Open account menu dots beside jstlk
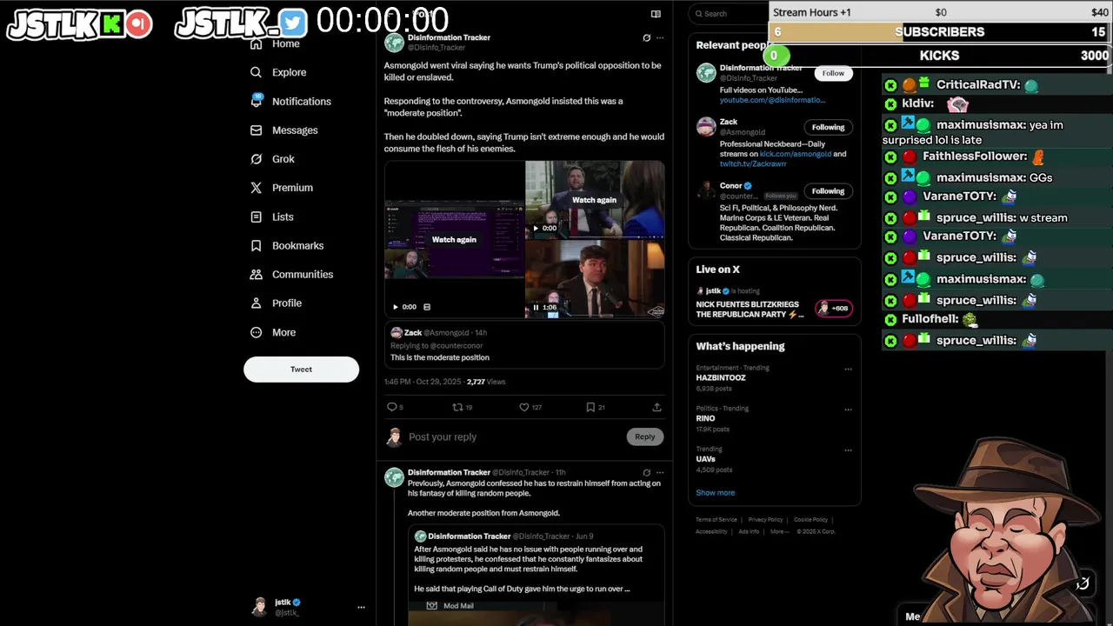 [x=361, y=608]
